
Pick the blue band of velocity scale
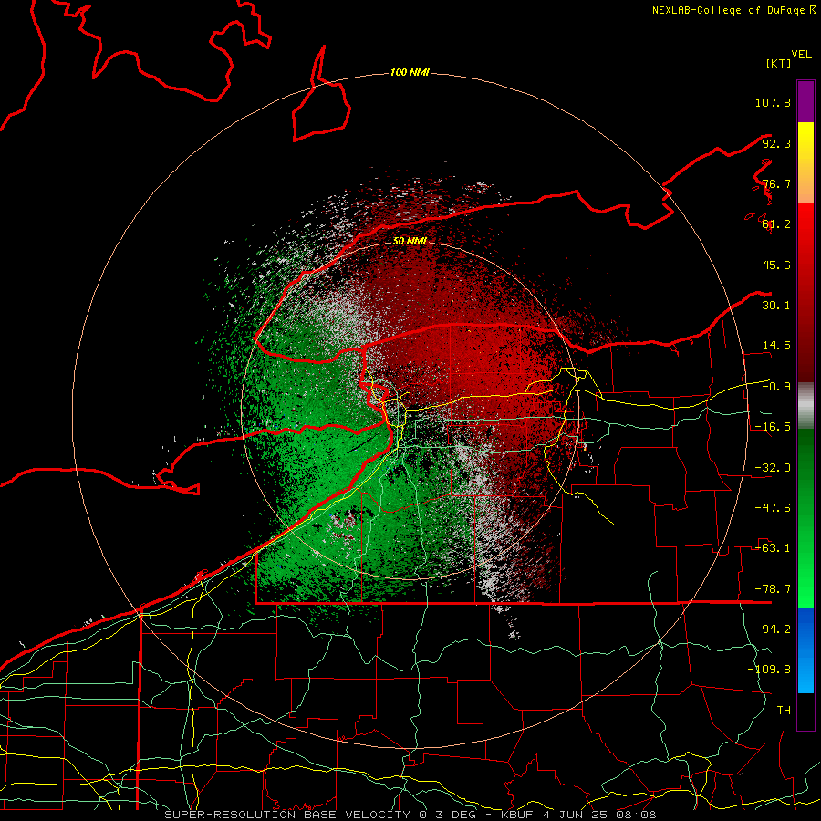pos(805,650)
